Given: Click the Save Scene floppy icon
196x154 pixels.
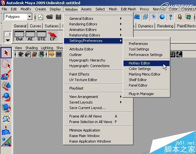Looking at the screenshot, I should (x=58, y=17).
